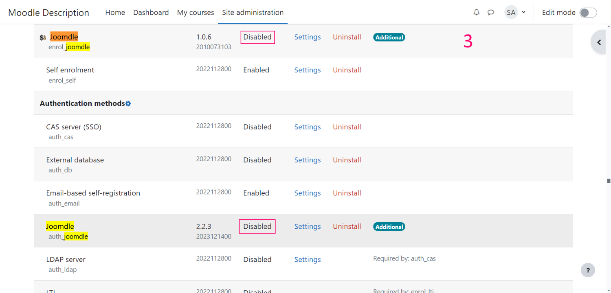Select version 2022112800 in LDAP server row
Image resolution: width=611 pixels, height=293 pixels.
click(x=214, y=258)
